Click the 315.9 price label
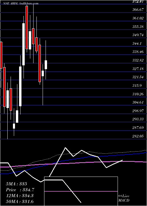147x206 pixels. (x=137, y=86)
